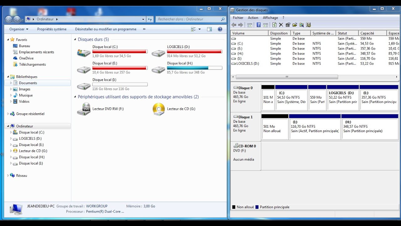Image resolution: width=401 pixels, height=226 pixels.
Task: Toggle the preview pane button in the Explorer toolbar
Action: [209, 29]
